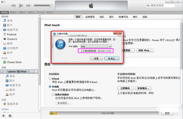
Task: Open 应用程序 apps icon in library
Action: [x=5, y=48]
